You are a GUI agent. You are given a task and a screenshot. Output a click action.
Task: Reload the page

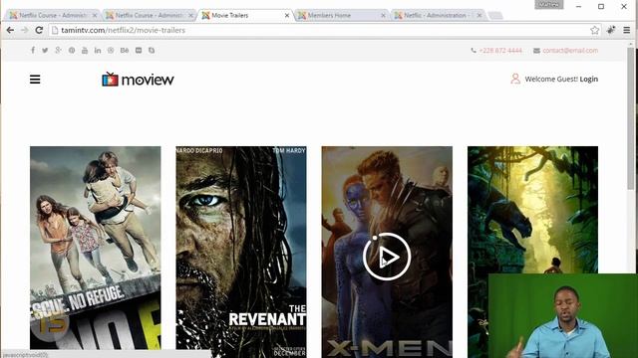39,30
